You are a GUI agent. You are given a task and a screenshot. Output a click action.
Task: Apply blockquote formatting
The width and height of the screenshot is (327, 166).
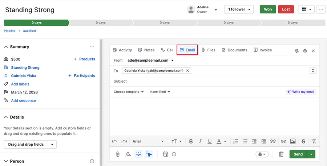273,141
